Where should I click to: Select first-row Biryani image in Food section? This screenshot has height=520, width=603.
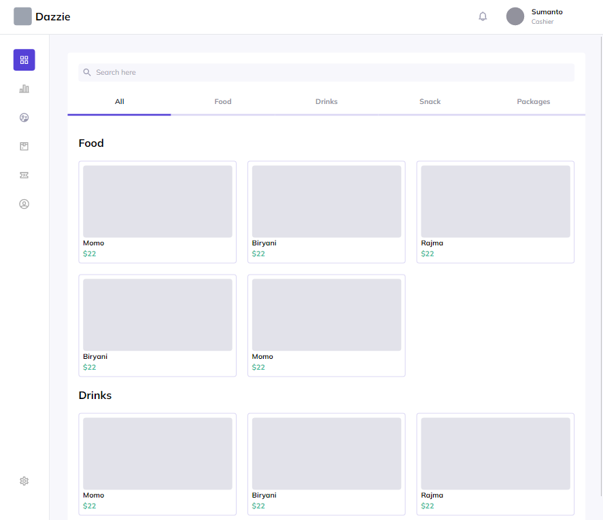coord(326,201)
